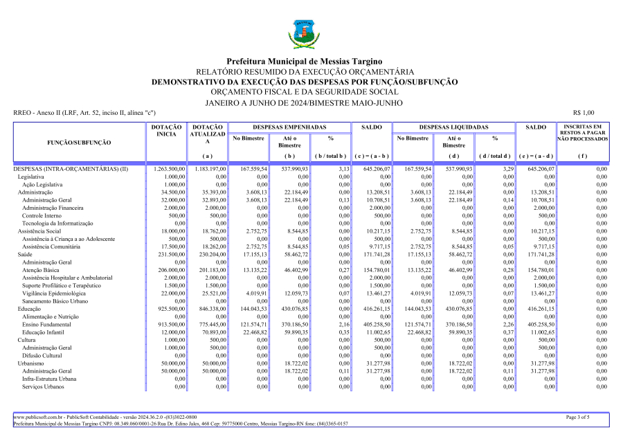623x441 pixels.
Task: Click the municipal coat of arms emblem
Action: pos(304,34)
